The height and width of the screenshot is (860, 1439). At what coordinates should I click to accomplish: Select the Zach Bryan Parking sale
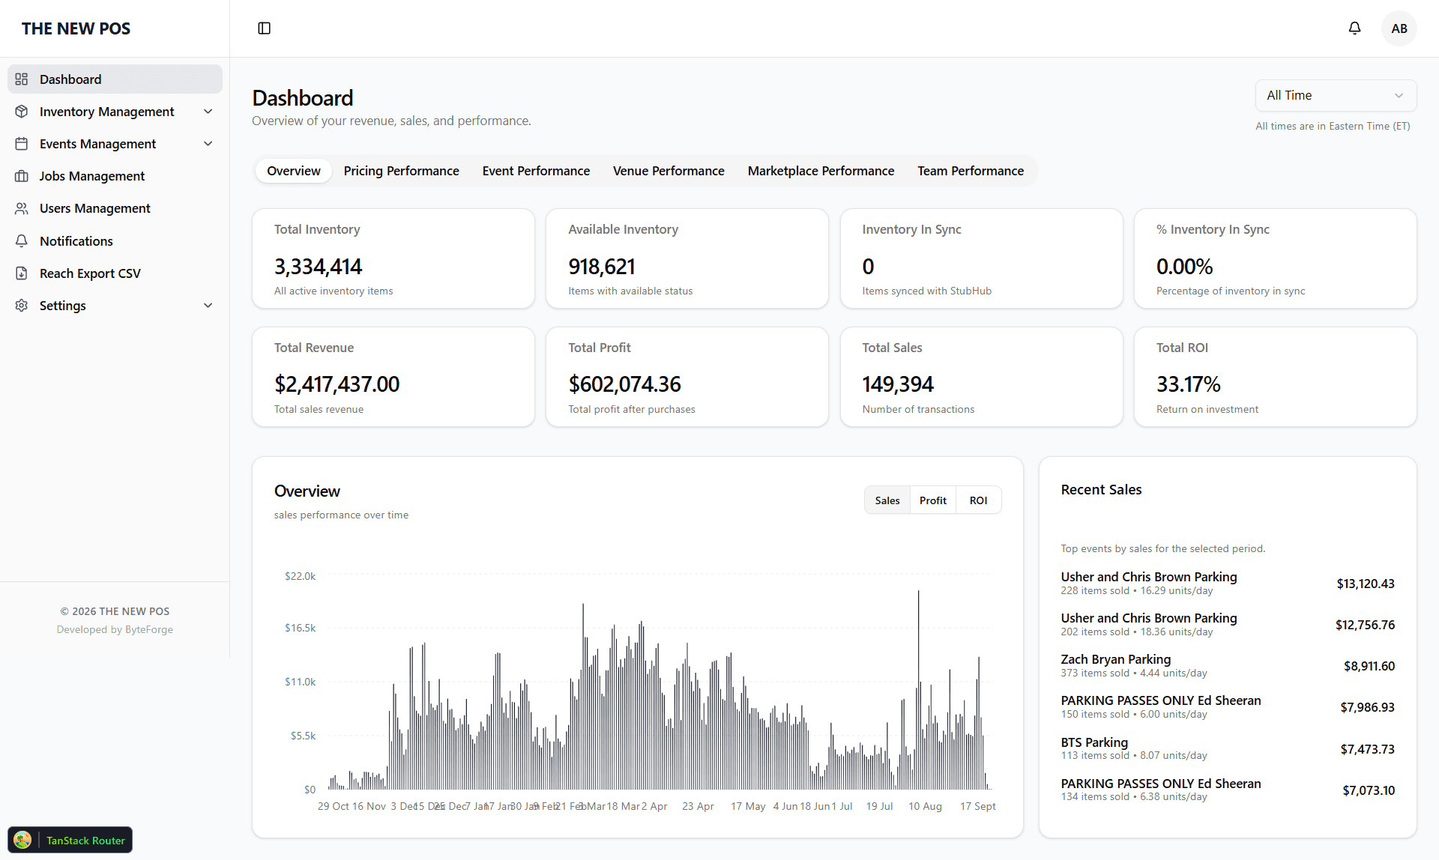pyautogui.click(x=1228, y=665)
